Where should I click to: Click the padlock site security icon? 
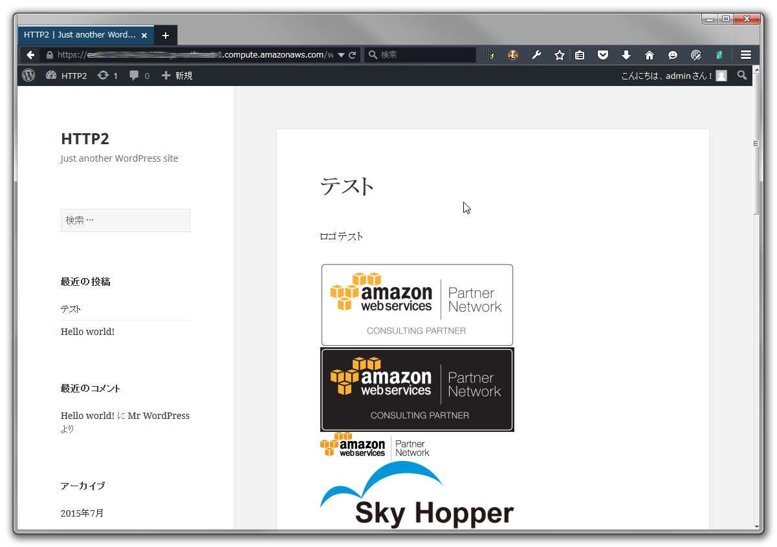tap(49, 55)
